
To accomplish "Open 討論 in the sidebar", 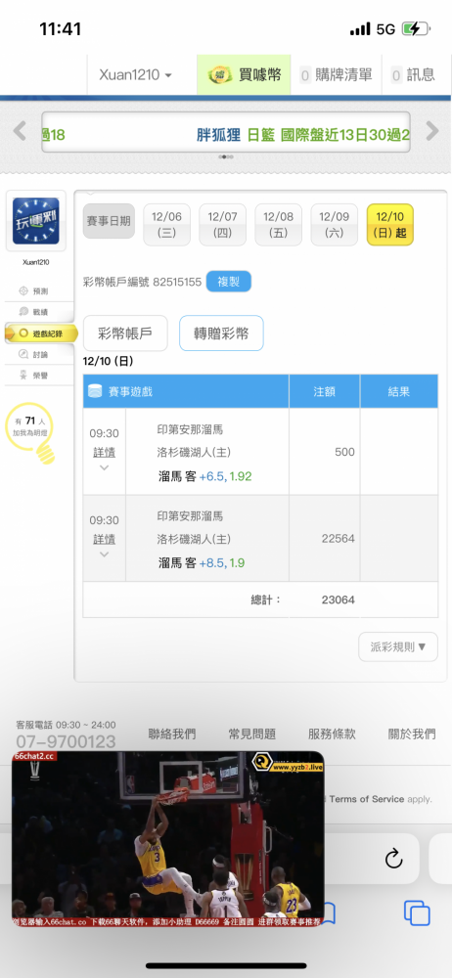I will (x=34, y=354).
